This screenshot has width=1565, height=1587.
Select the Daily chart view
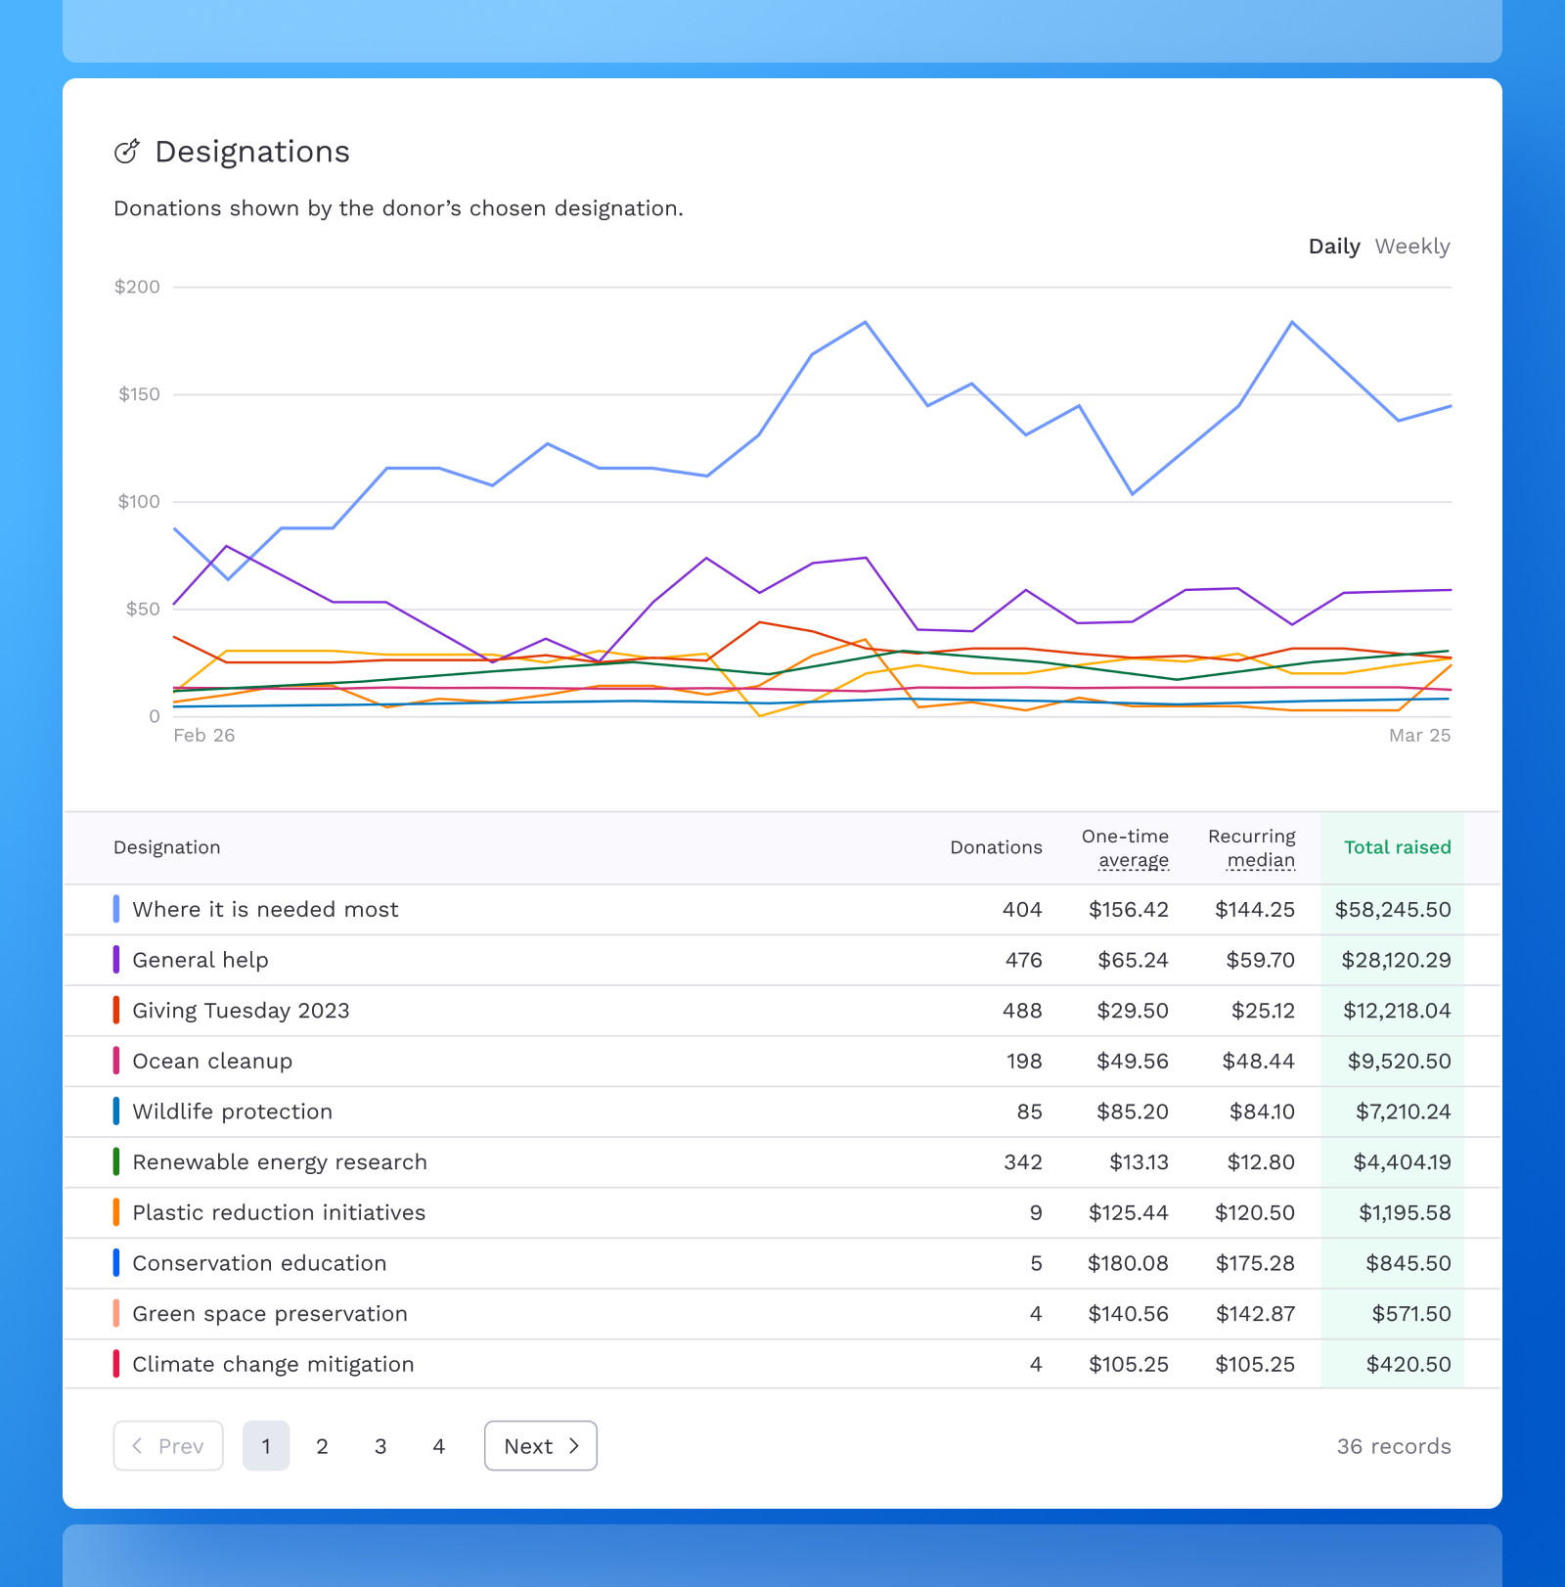(x=1333, y=247)
